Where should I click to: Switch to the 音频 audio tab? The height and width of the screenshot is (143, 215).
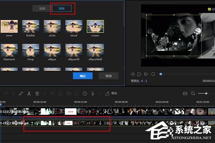42,8
